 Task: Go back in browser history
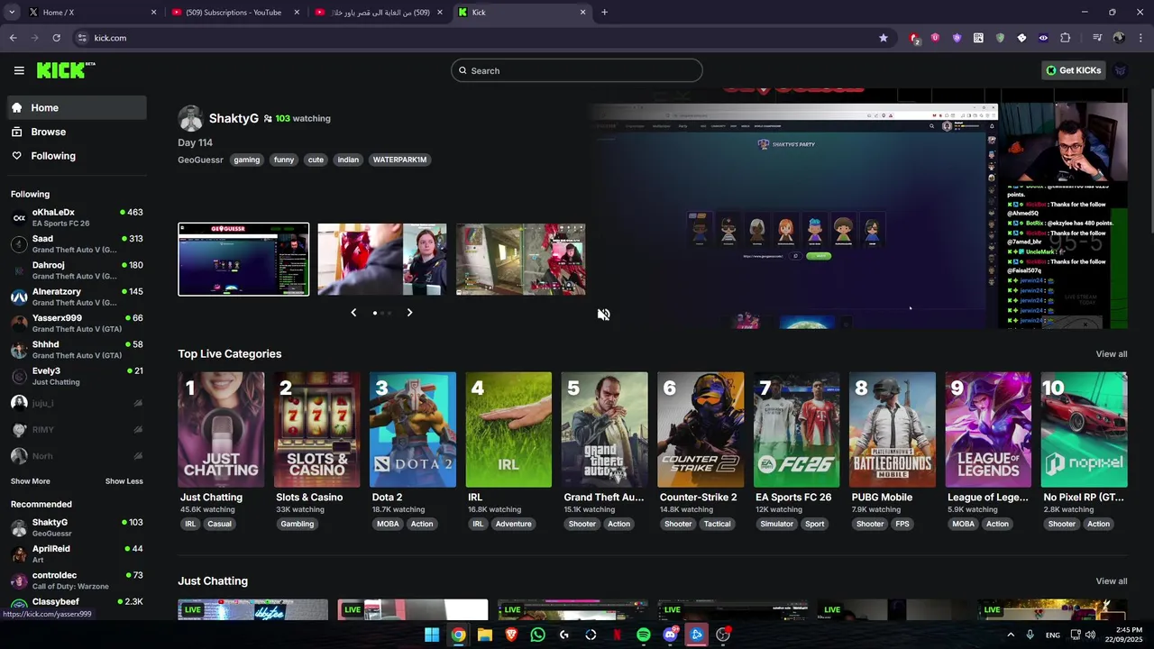tap(13, 38)
